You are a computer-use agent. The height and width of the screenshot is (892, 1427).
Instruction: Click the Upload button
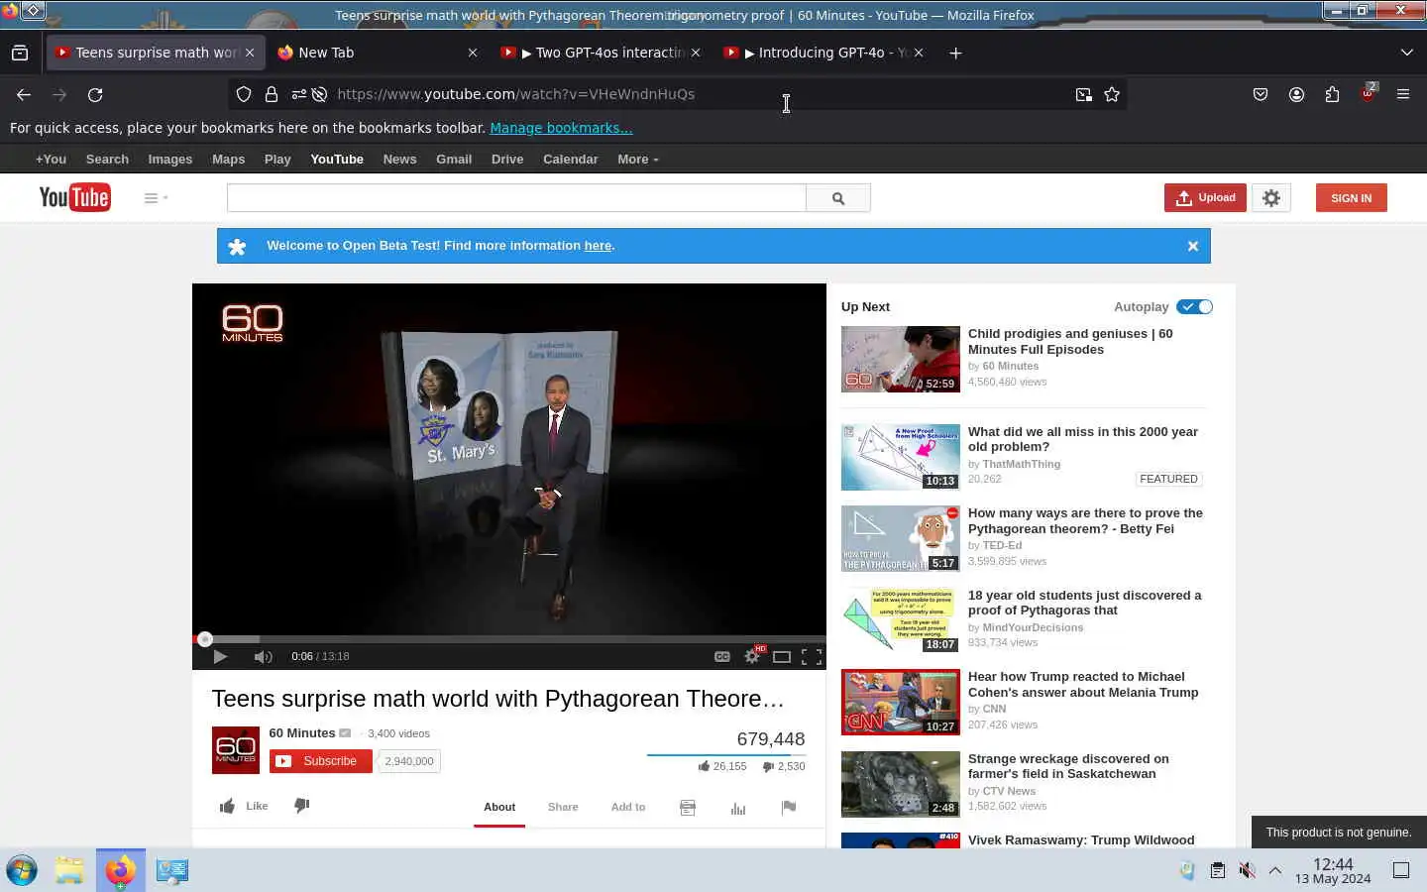point(1205,198)
